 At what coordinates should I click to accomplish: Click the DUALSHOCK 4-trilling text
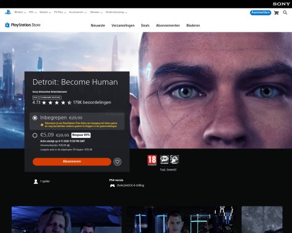tap(130, 186)
